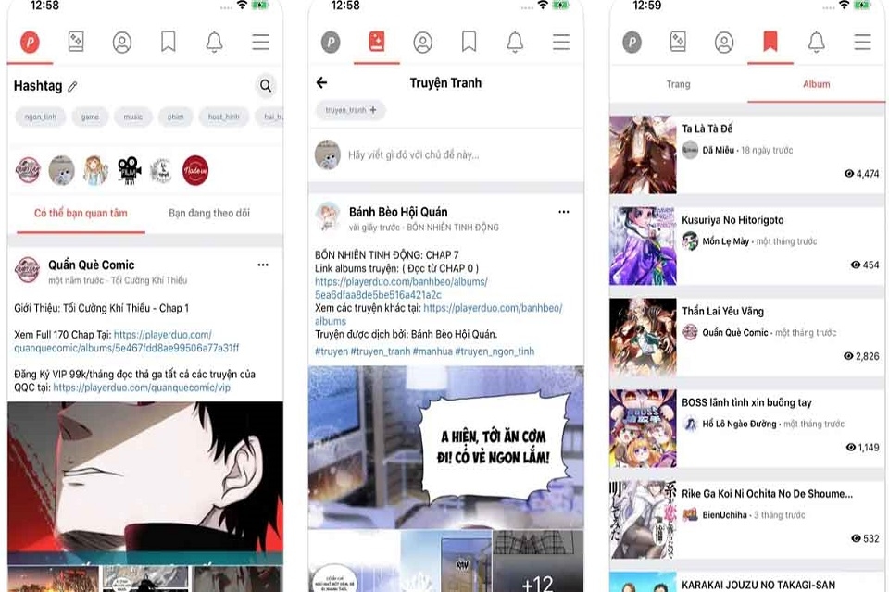
Task: Open the Bánh Bèo Hội Quán page name
Action: [x=398, y=212]
